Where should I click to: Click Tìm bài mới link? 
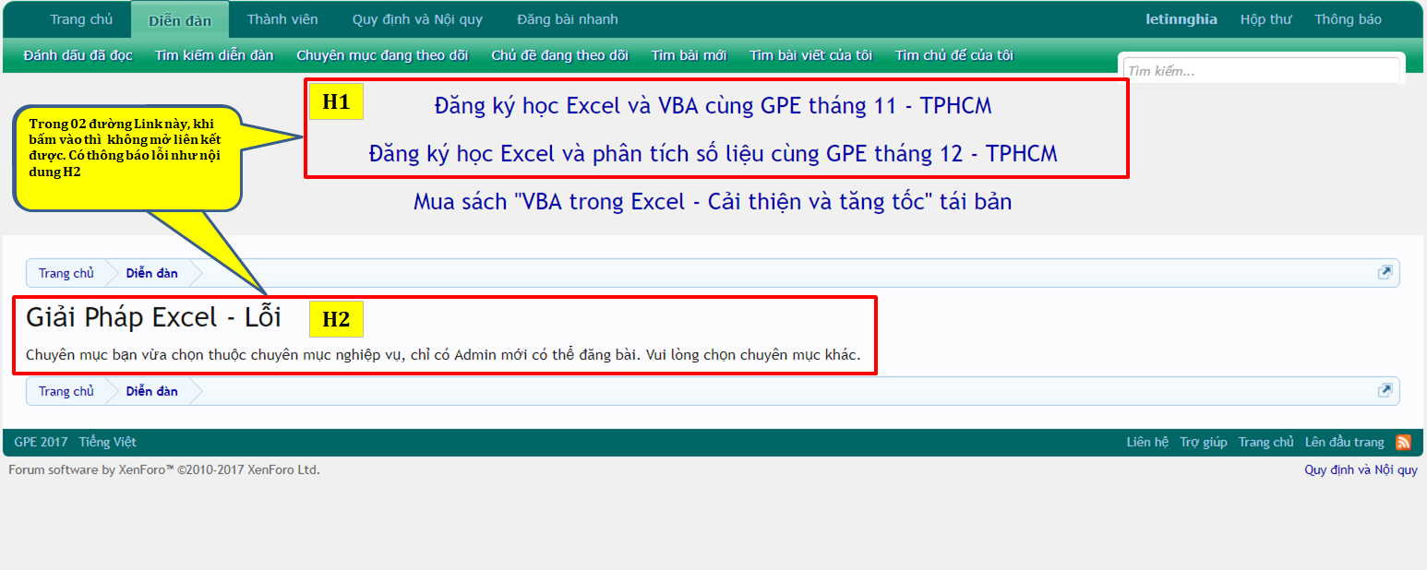tap(689, 55)
